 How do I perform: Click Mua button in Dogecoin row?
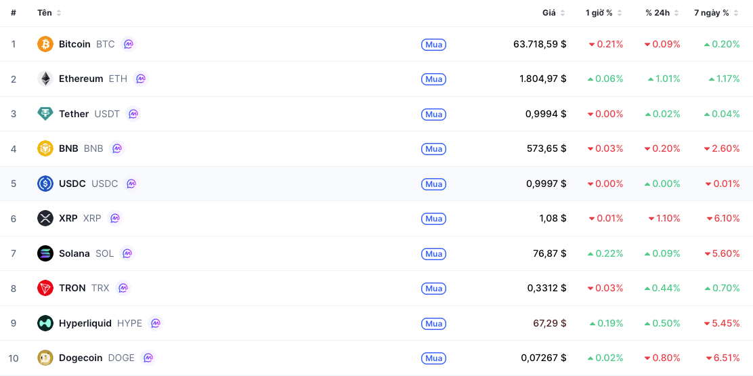[x=433, y=358]
